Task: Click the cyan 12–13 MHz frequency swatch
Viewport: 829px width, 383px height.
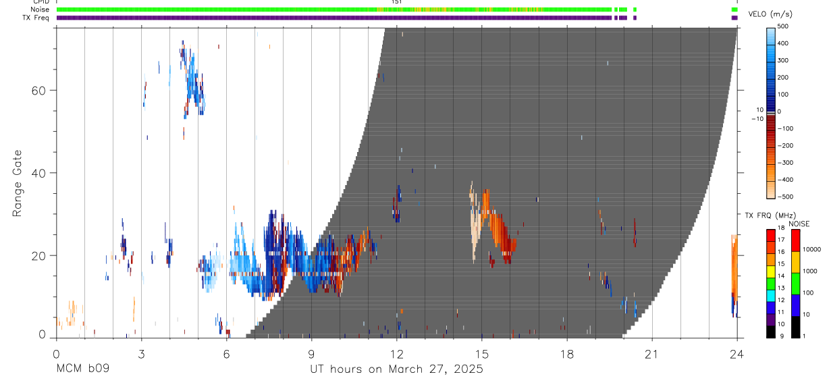Action: [x=771, y=295]
